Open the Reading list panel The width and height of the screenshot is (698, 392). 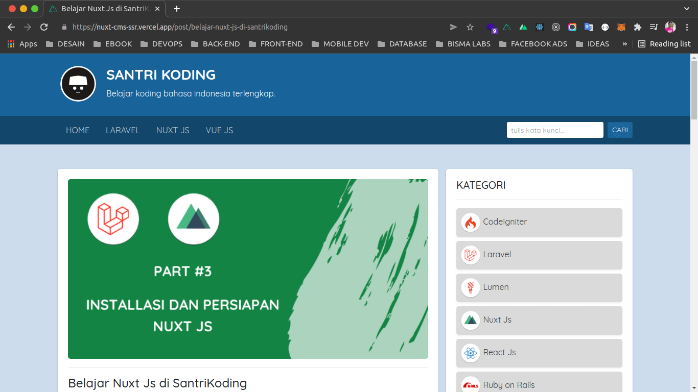(x=664, y=44)
